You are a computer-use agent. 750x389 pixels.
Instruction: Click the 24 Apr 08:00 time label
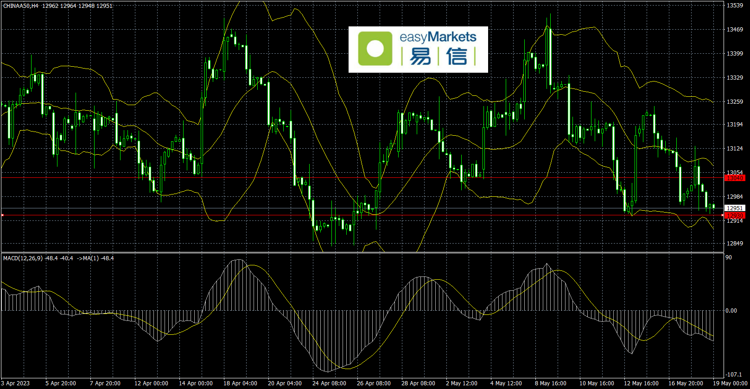329,383
